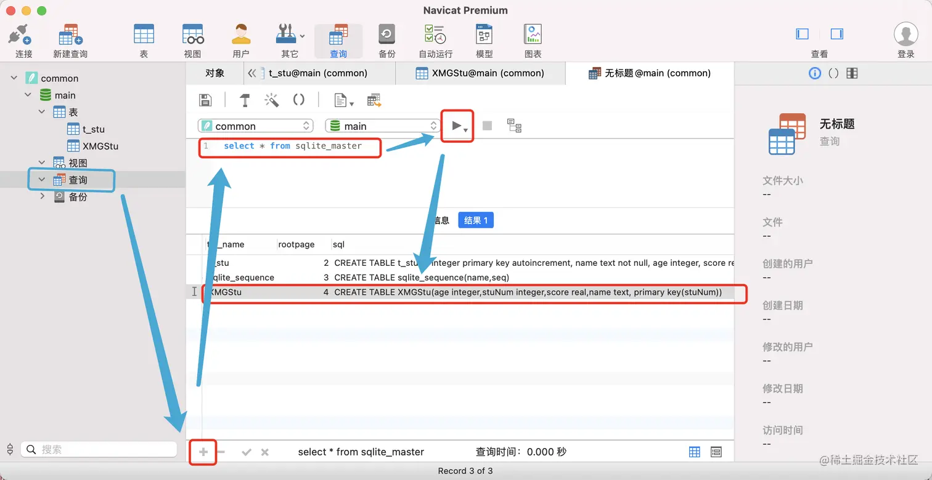Switch to grid view in results footer
932x480 pixels.
click(x=694, y=452)
